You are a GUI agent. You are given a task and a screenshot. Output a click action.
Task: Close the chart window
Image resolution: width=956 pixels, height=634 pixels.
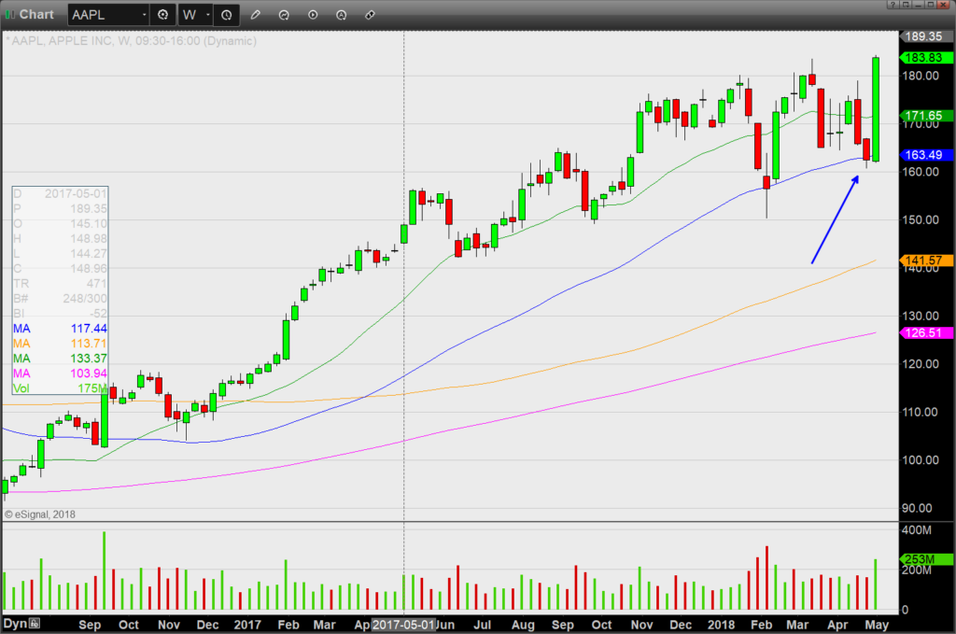(943, 5)
